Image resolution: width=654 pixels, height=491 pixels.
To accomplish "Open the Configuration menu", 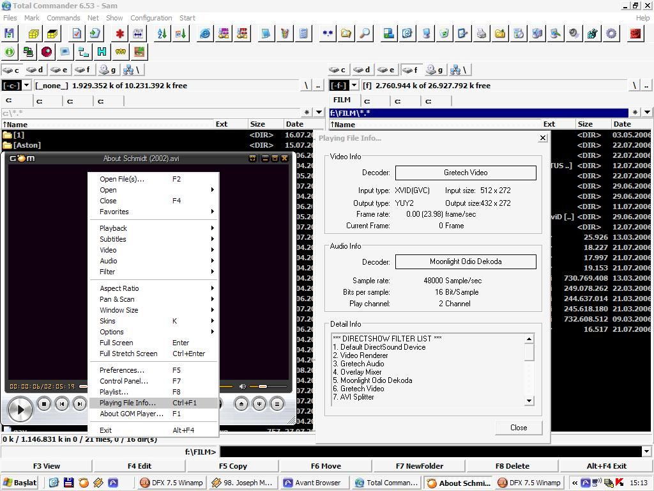I will click(x=151, y=18).
